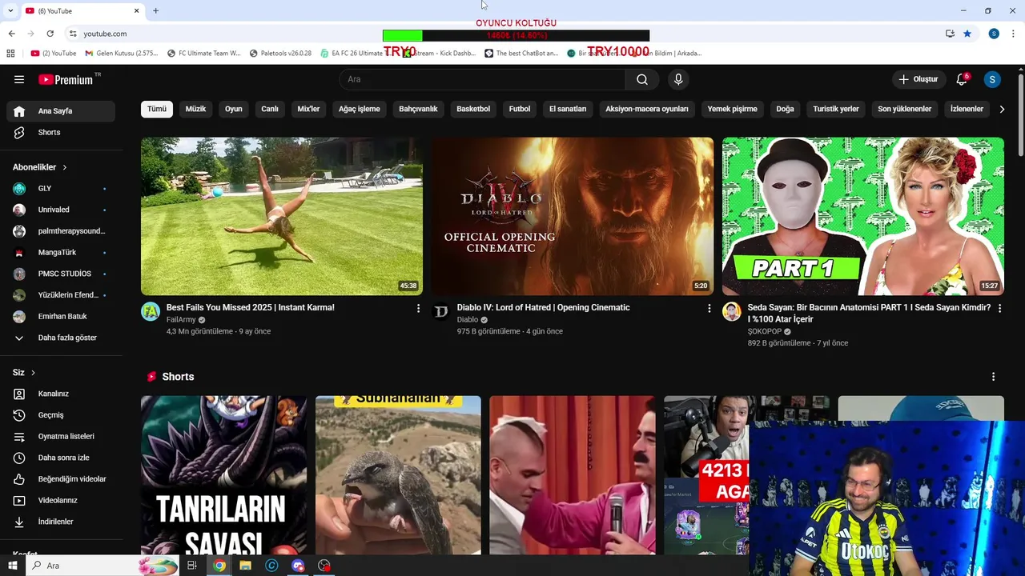Open Daha sonra izle watch later
1025x576 pixels.
pyautogui.click(x=61, y=458)
